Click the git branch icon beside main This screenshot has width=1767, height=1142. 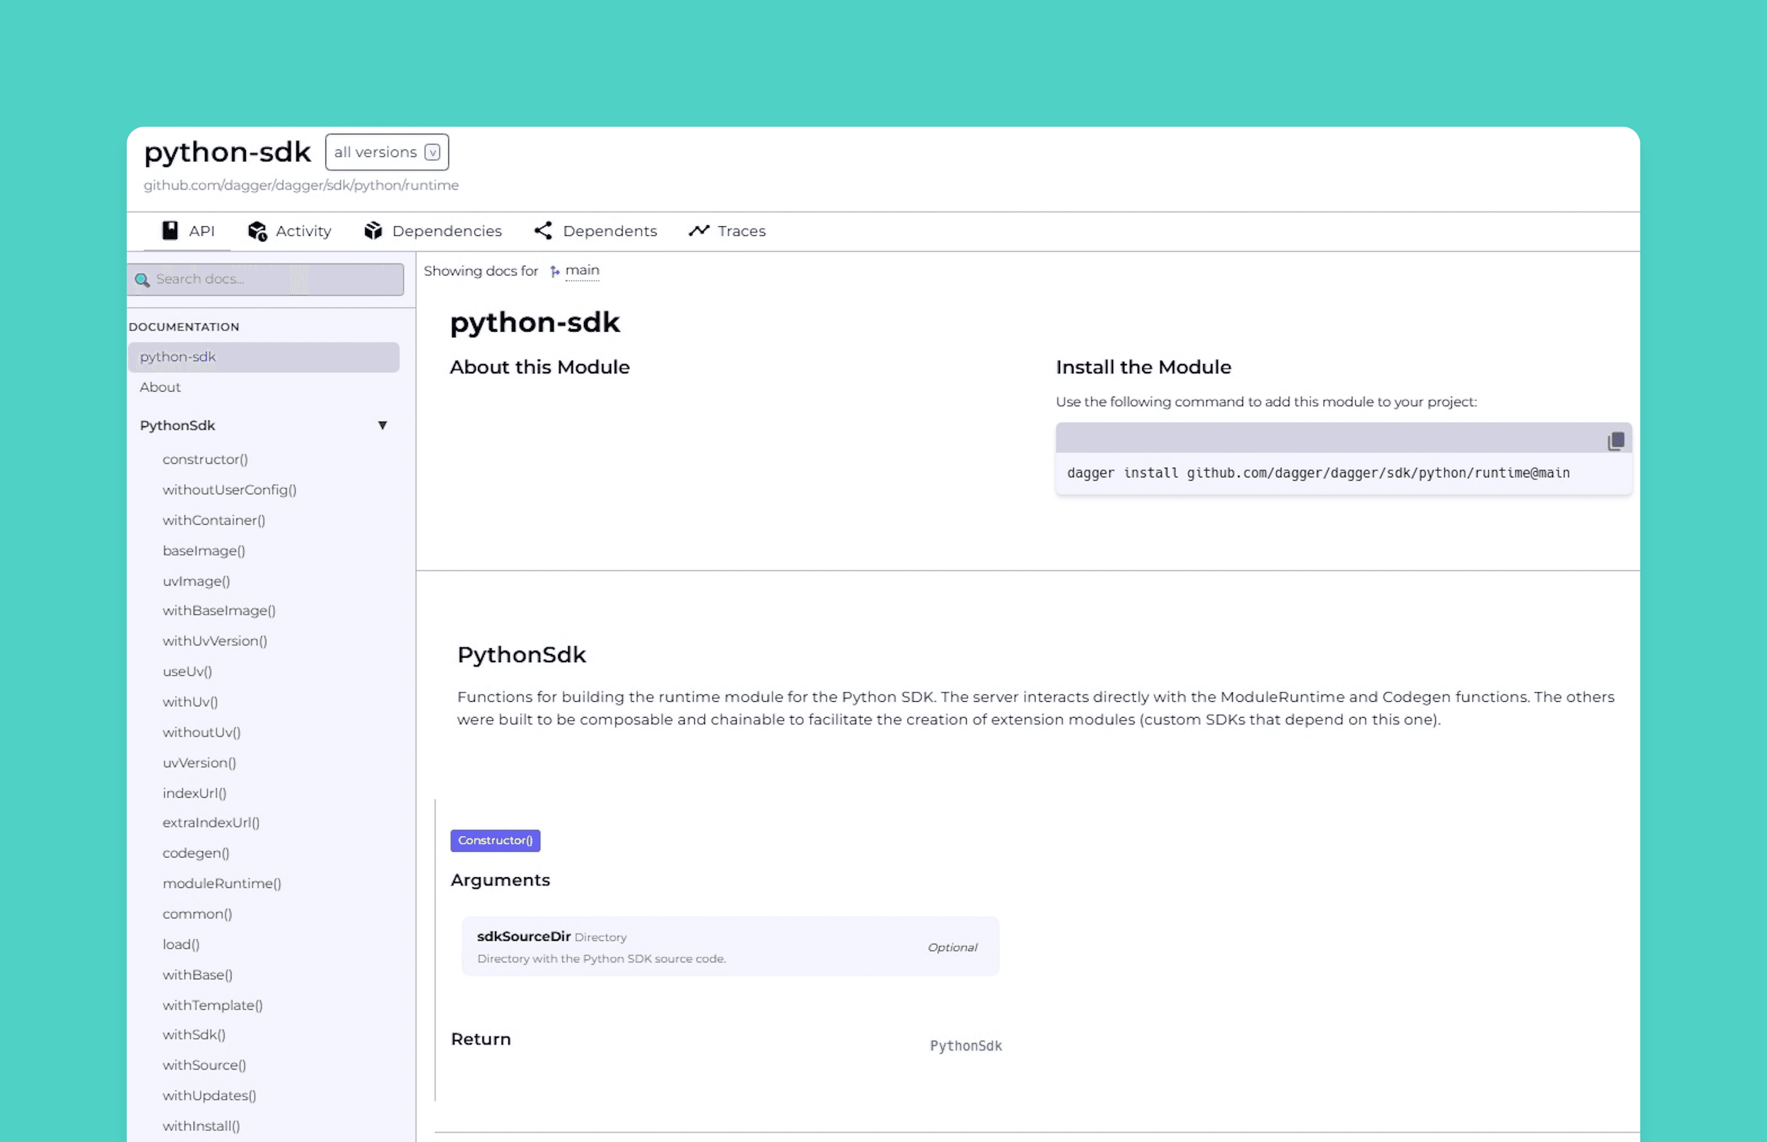click(555, 271)
